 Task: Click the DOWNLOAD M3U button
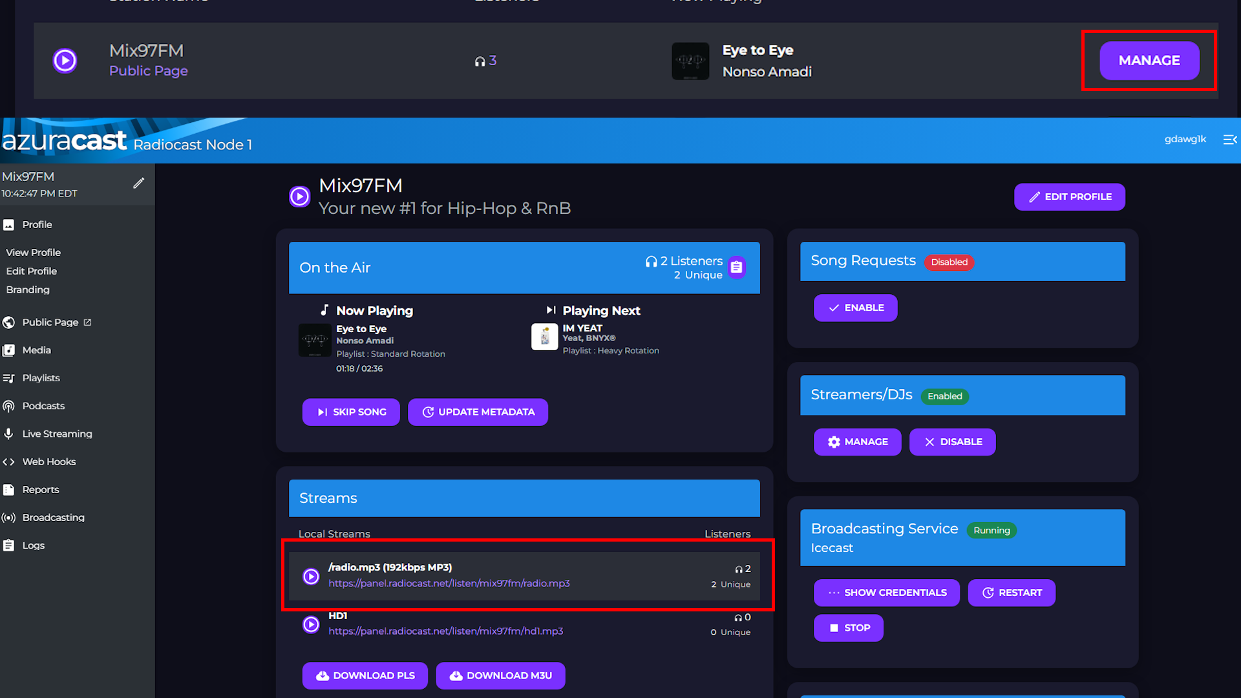(x=500, y=676)
